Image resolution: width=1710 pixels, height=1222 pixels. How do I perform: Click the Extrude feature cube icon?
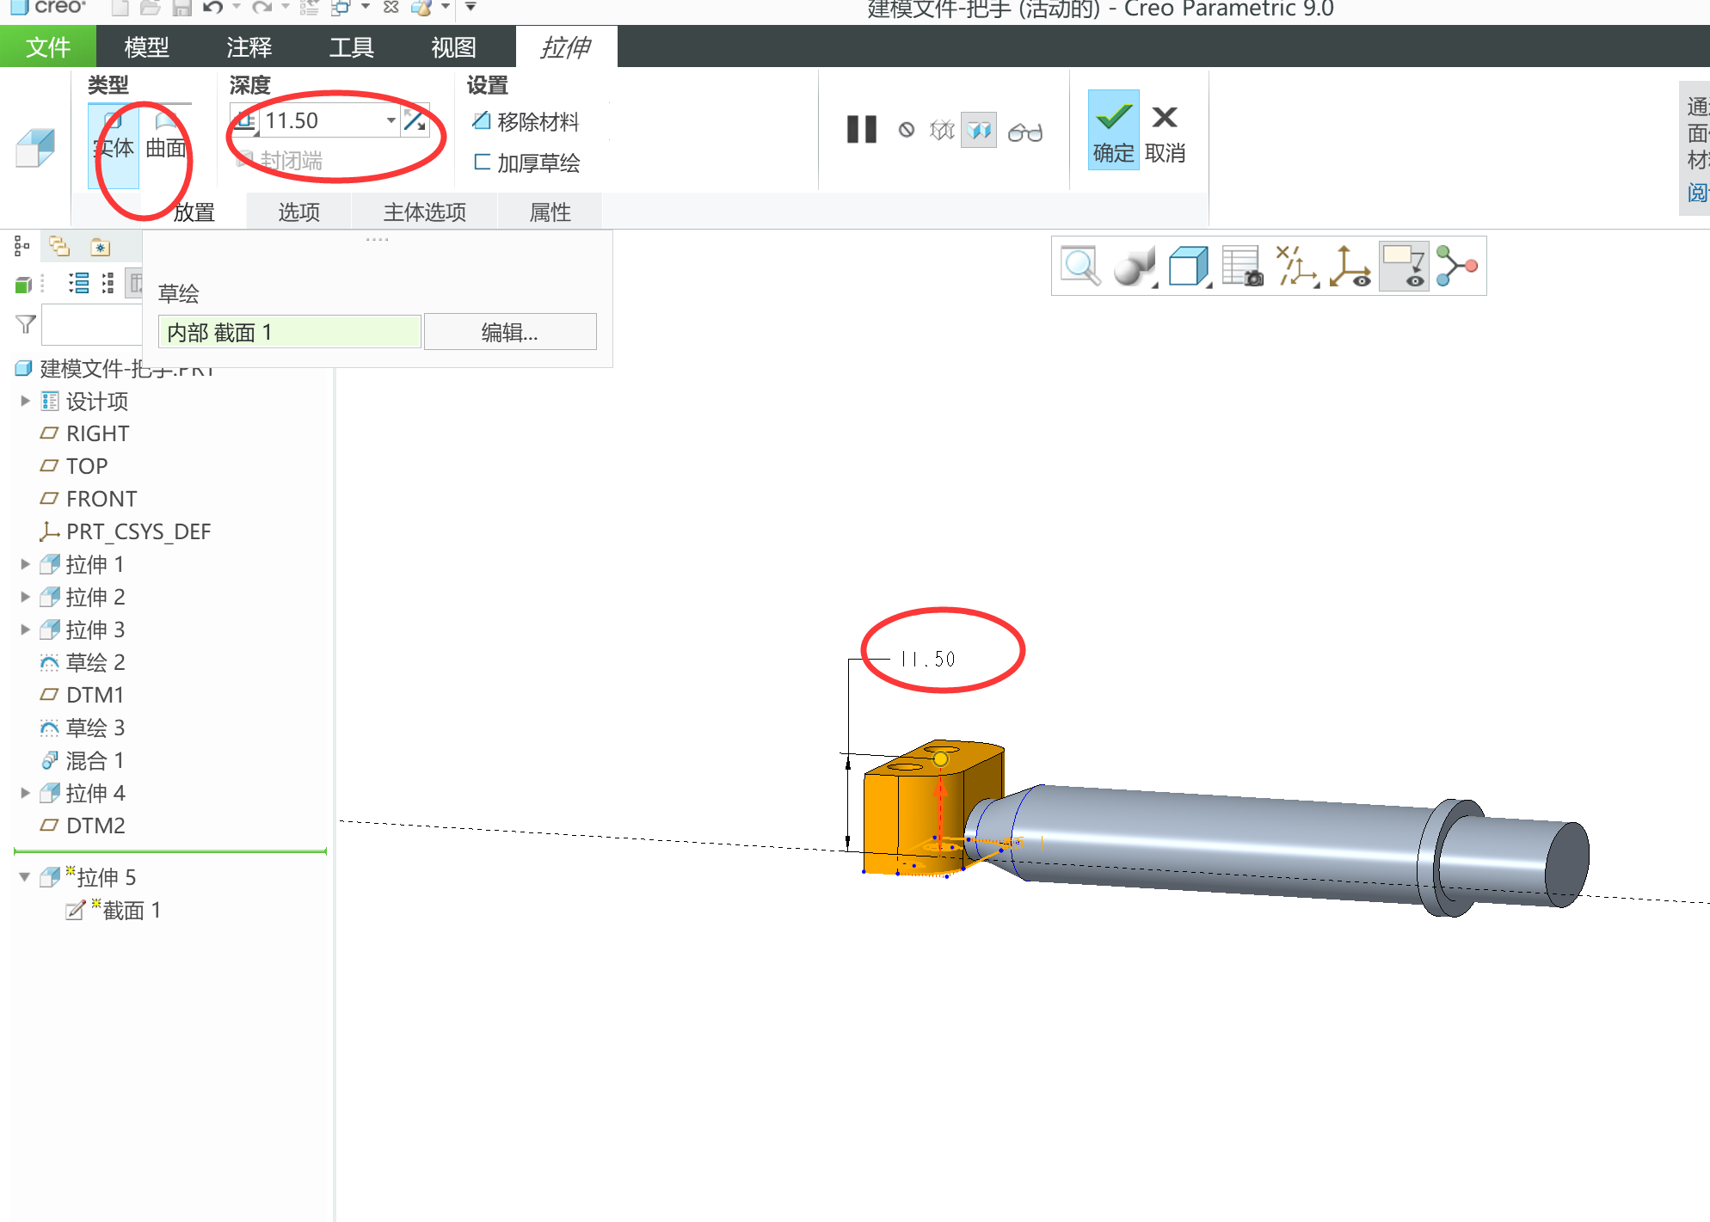[x=35, y=148]
